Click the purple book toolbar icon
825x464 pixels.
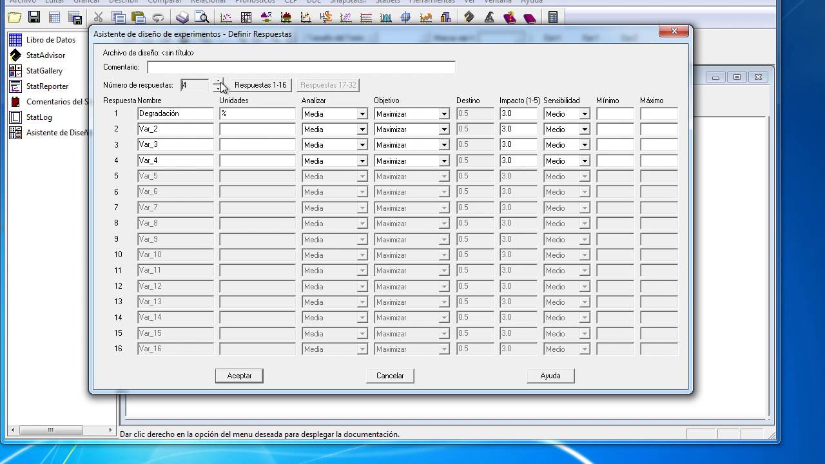pyautogui.click(x=530, y=17)
